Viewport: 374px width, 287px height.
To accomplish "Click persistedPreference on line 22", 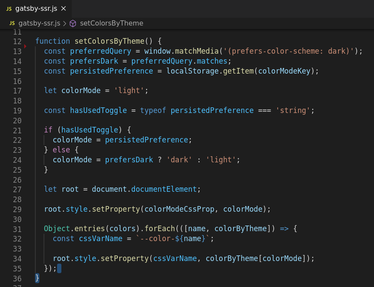I will (x=147, y=140).
